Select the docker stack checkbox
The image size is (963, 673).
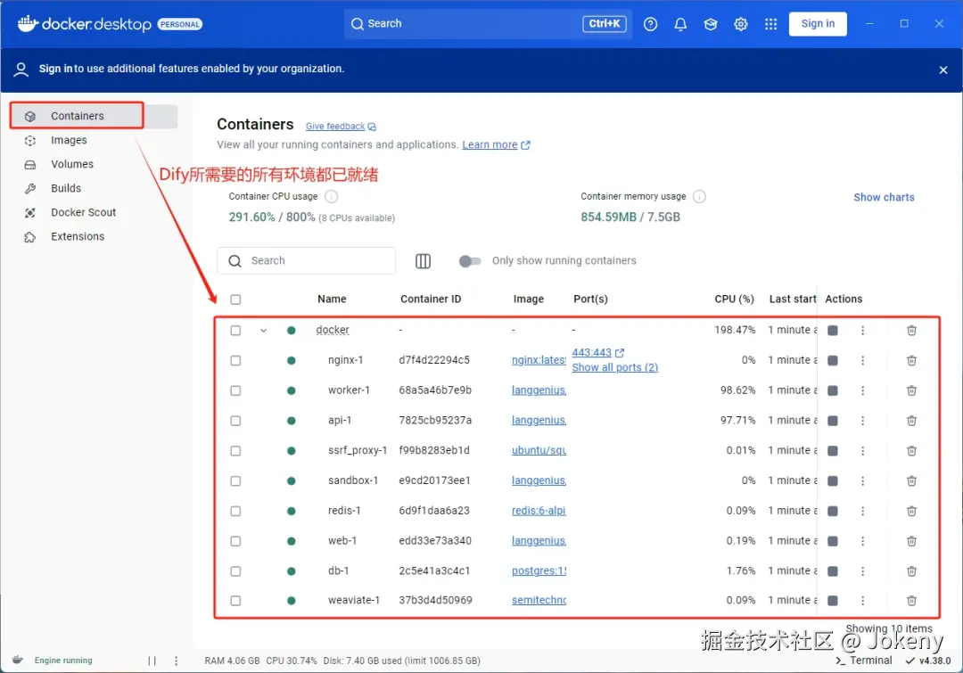235,331
